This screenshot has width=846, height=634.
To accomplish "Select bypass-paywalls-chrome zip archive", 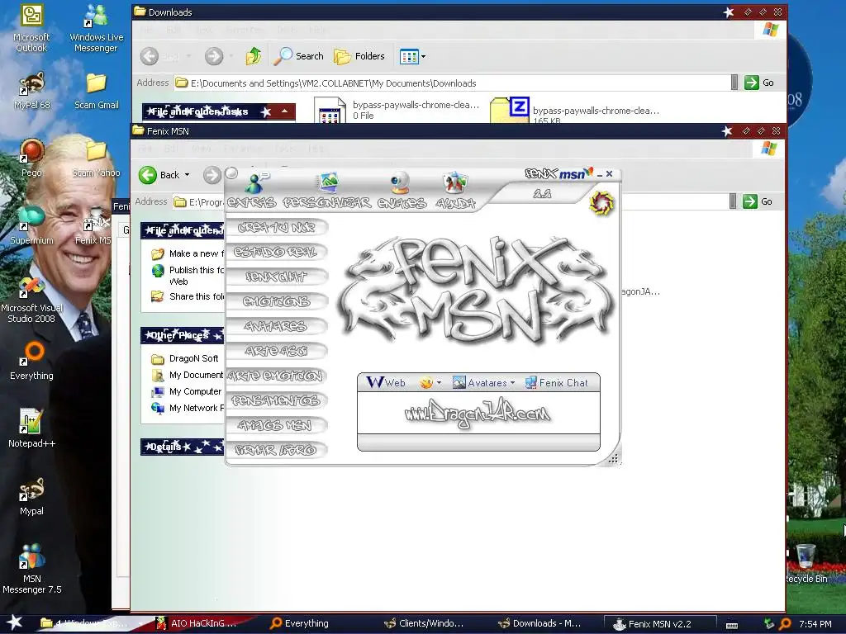I will pos(575,111).
